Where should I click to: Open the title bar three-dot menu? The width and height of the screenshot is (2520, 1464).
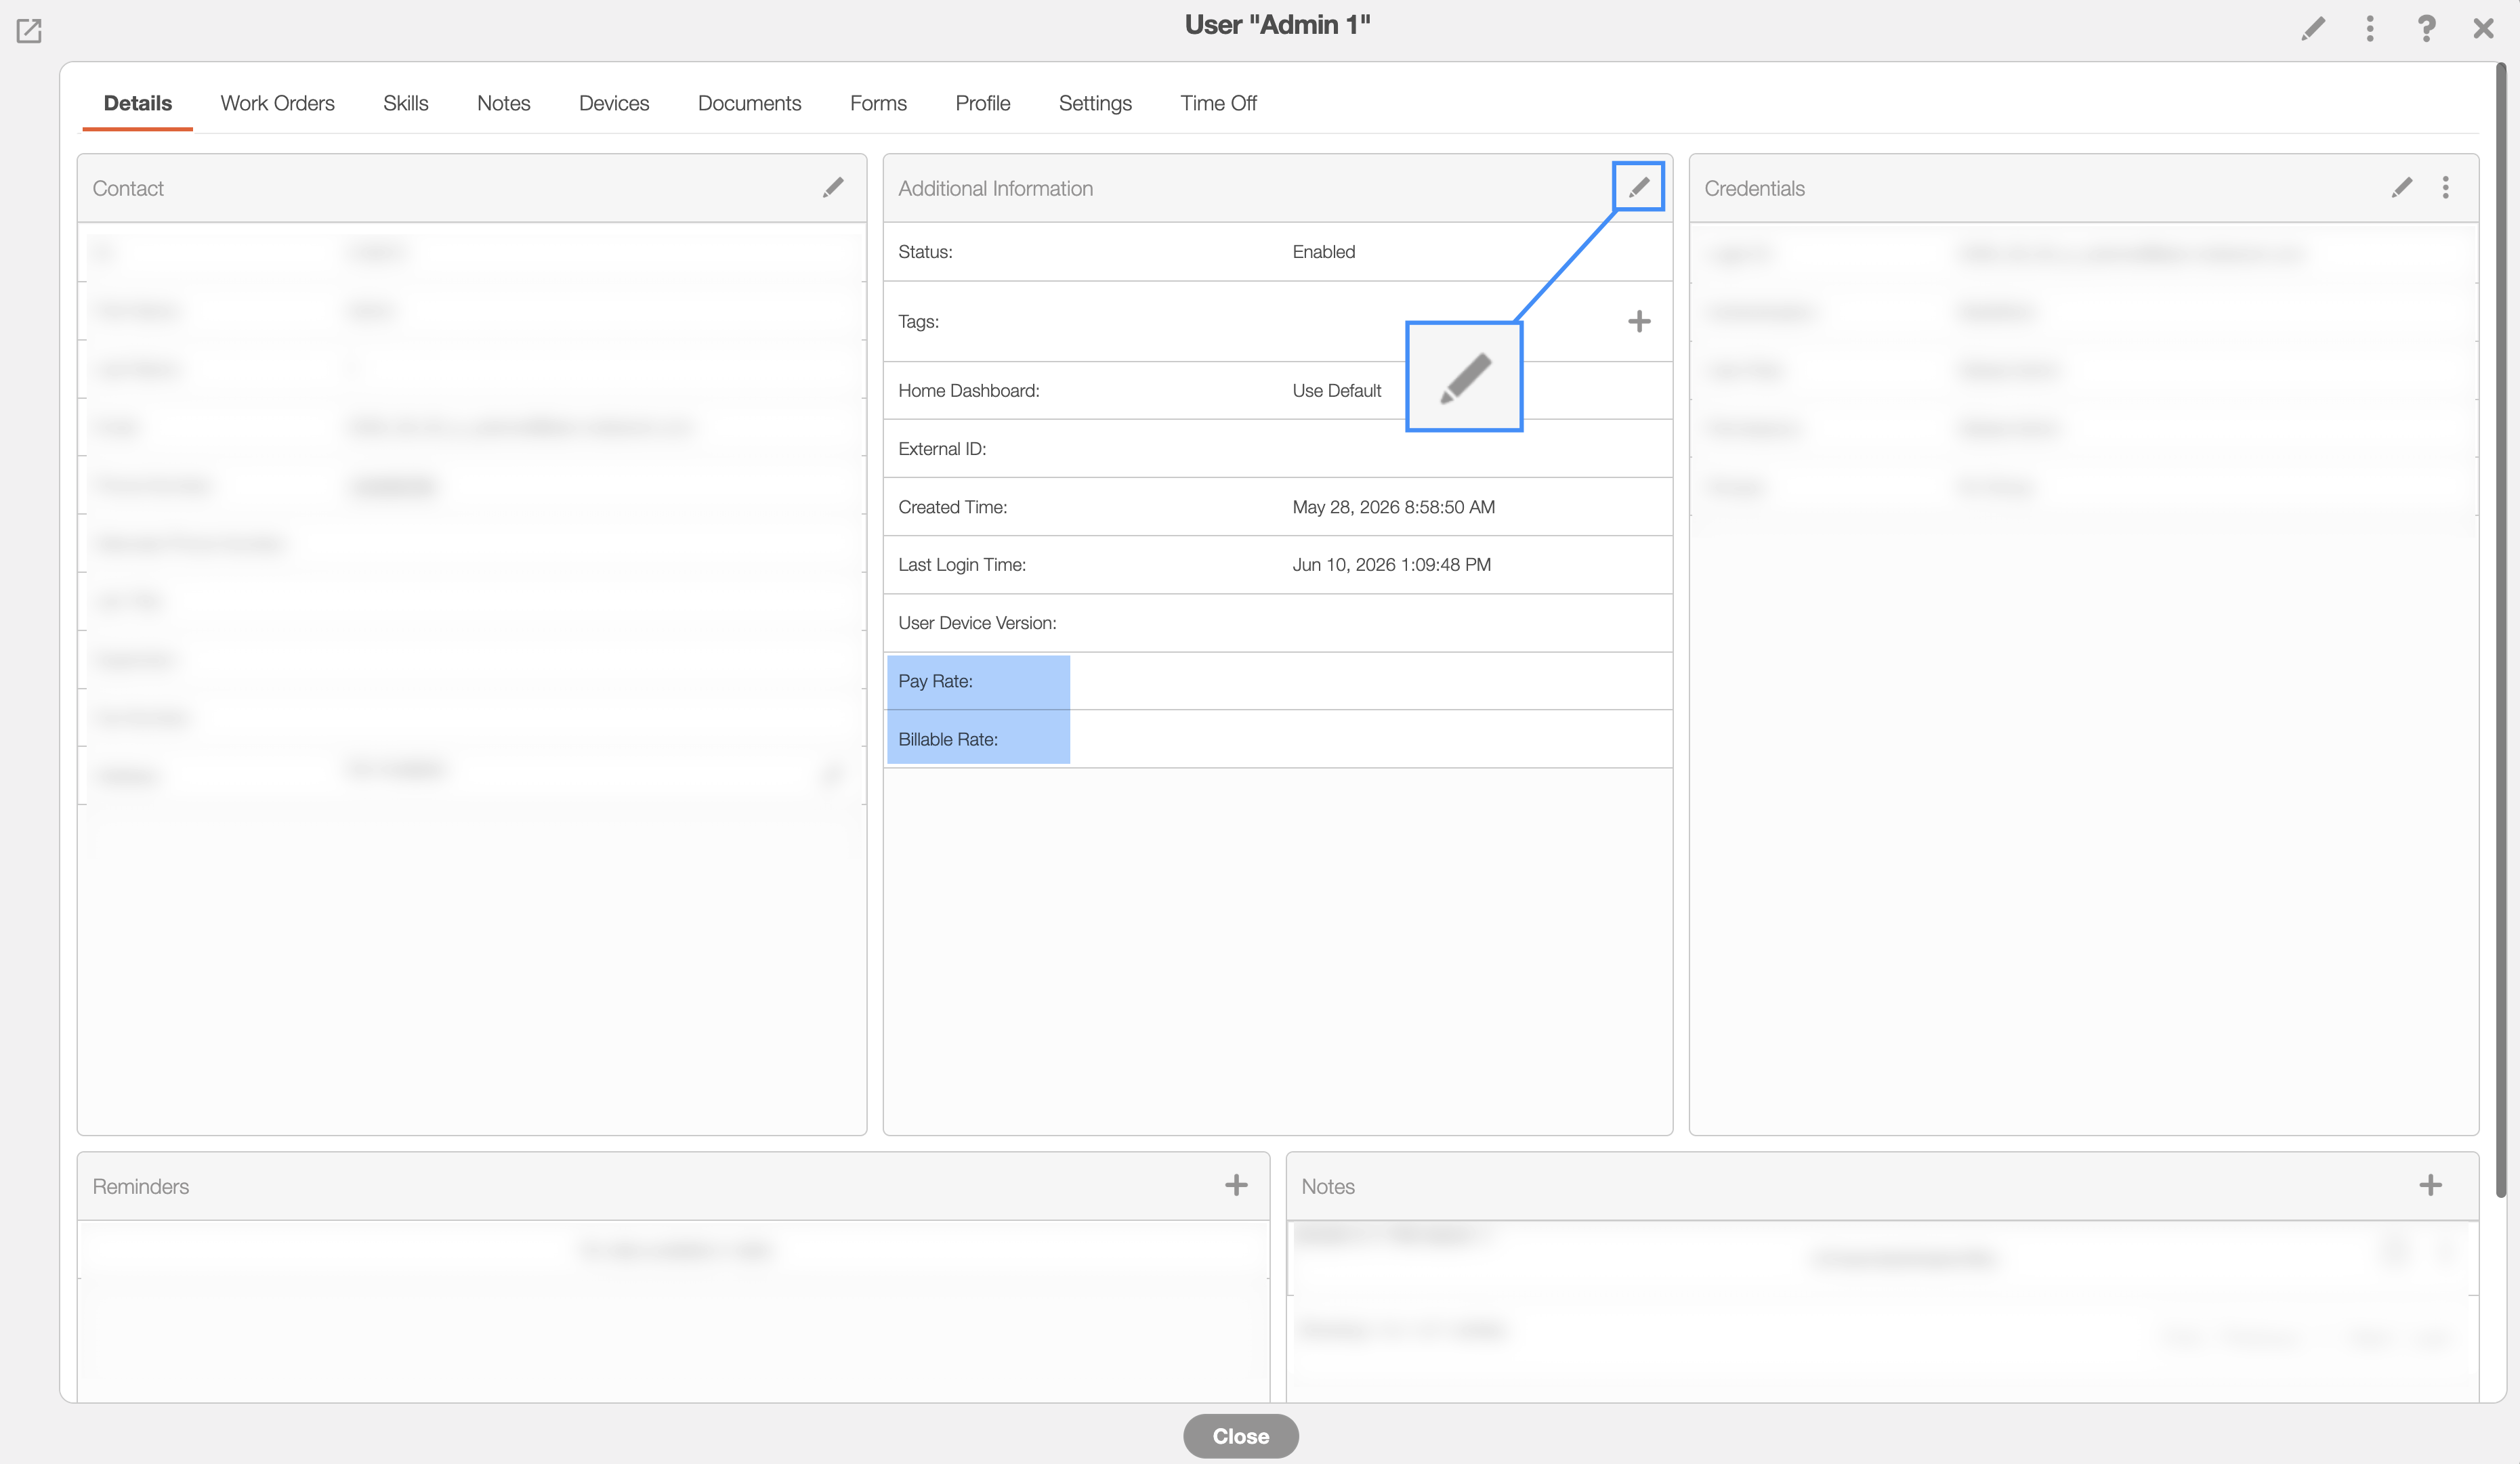tap(2369, 29)
